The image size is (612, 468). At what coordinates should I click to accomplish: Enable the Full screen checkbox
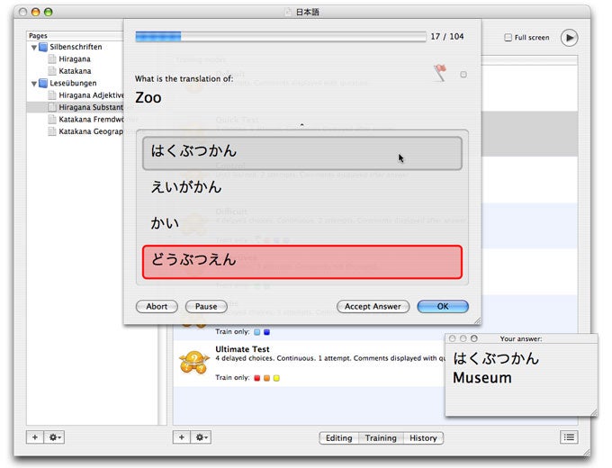tap(508, 38)
